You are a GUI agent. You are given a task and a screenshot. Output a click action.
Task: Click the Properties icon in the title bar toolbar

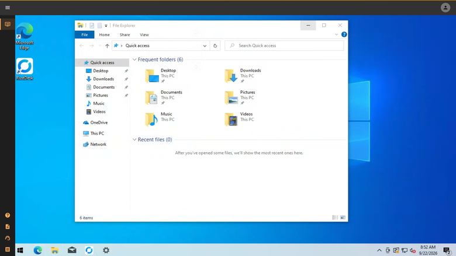(x=92, y=26)
